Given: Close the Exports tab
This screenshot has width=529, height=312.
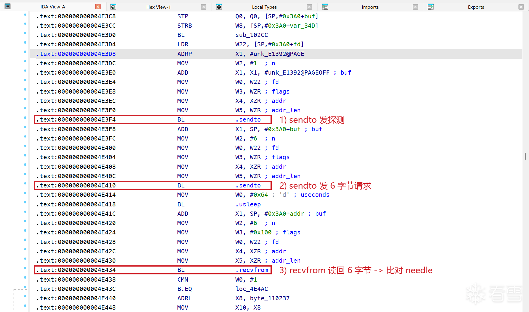Looking at the screenshot, I should pyautogui.click(x=521, y=7).
